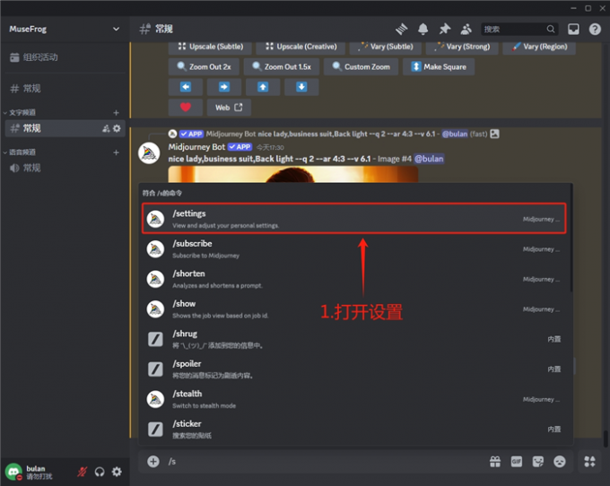Screen dimensions: 610x486
Task: Open the help question mark icon
Action: 595,30
